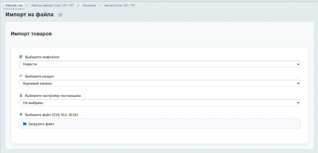Click the supplier person icon
Screen dimensions: 318x153
click(21, 95)
